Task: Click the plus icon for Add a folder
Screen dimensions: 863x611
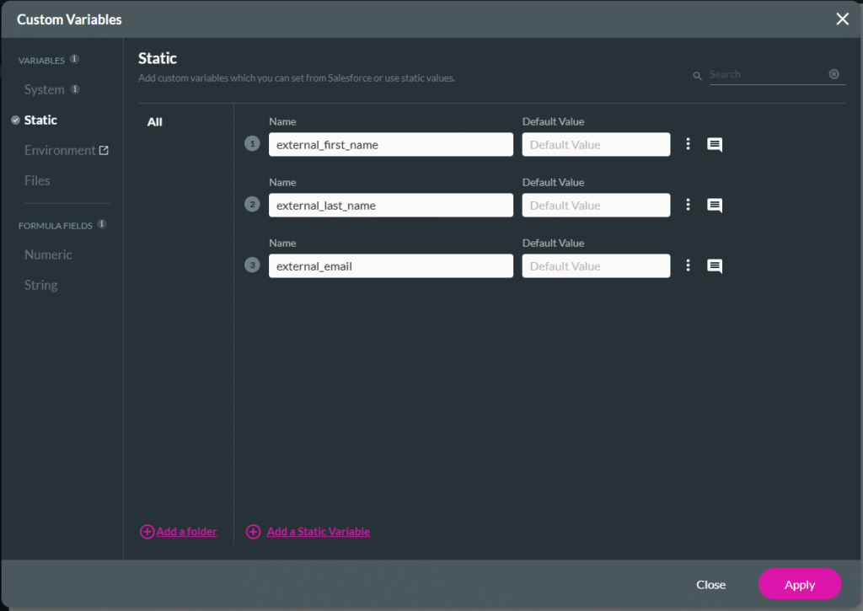Action: click(147, 532)
